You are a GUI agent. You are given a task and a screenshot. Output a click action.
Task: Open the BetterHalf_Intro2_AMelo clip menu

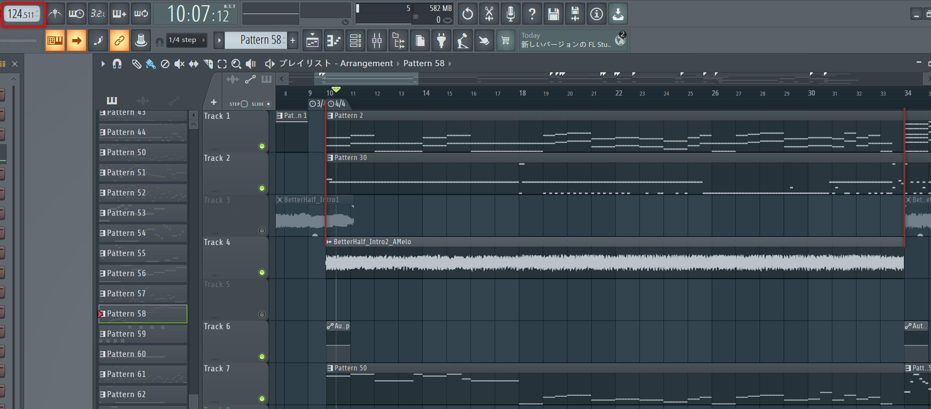click(x=329, y=242)
